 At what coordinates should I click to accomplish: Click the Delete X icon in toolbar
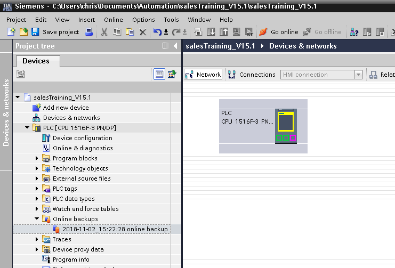[142, 32]
